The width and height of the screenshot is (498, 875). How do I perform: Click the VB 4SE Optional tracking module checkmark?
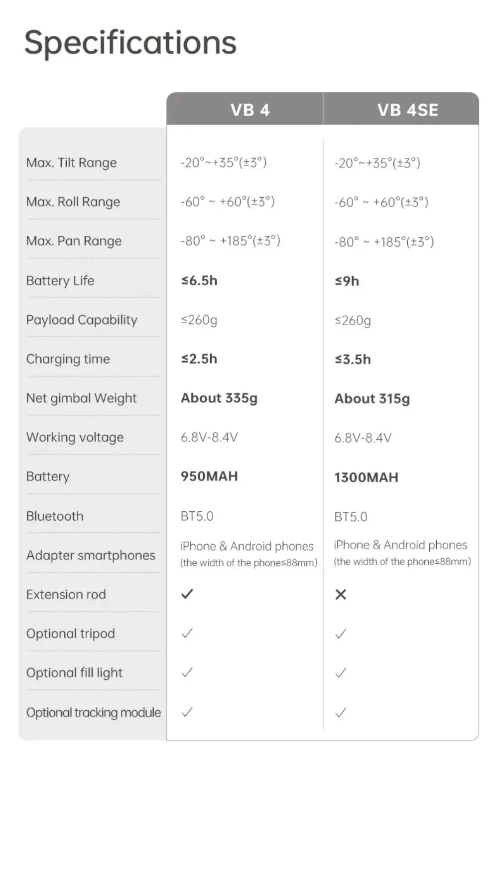pyautogui.click(x=341, y=713)
